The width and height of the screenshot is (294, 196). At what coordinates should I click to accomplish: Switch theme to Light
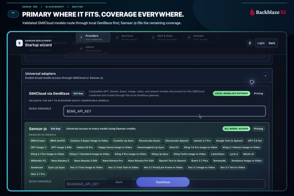[261, 43]
